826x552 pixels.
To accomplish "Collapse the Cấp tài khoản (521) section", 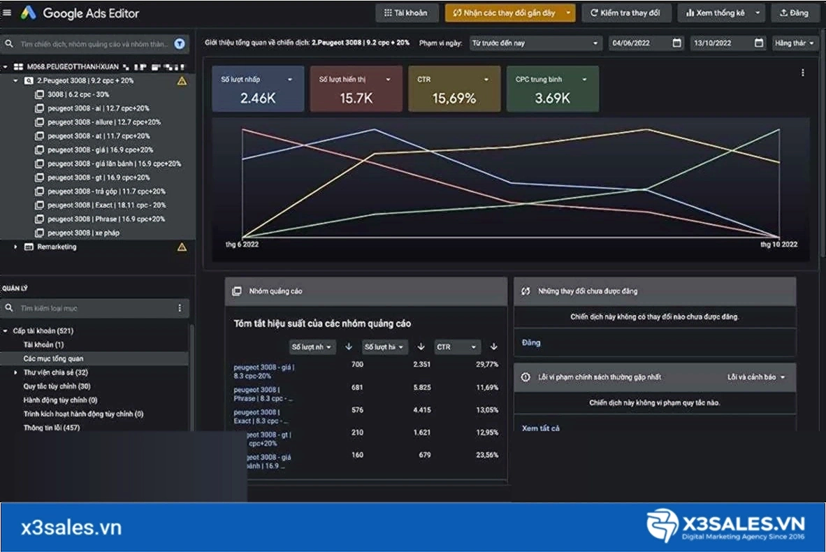I will tap(6, 331).
